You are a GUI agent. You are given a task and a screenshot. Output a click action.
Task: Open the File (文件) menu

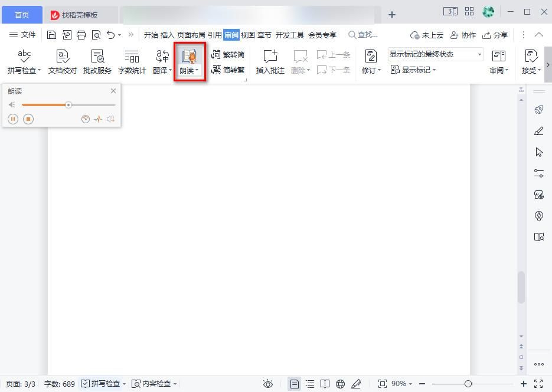click(22, 34)
